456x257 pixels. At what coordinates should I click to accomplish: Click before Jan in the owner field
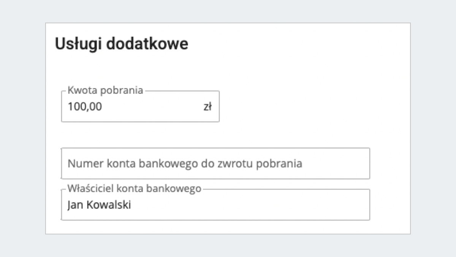click(68, 205)
